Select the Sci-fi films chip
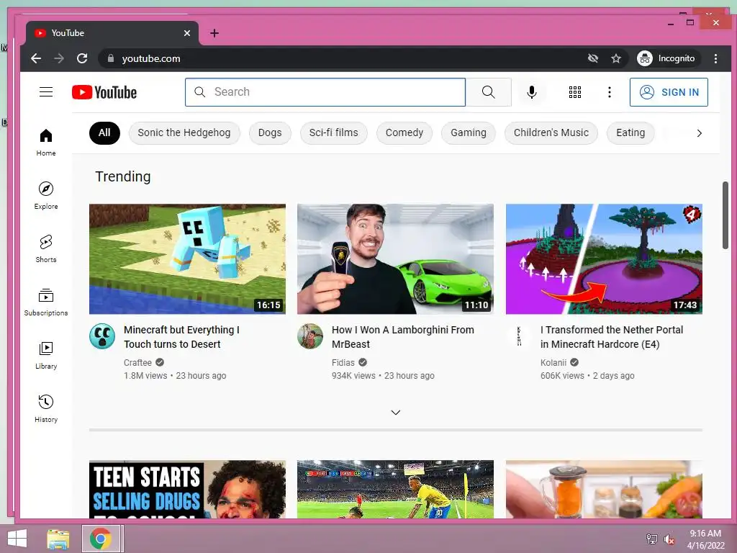 334,133
